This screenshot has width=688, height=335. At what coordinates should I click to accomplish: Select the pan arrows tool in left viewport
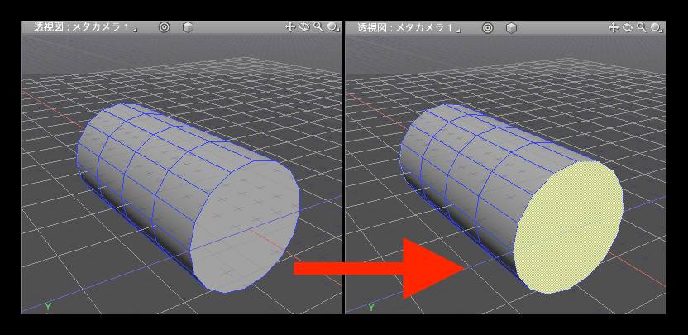point(290,27)
